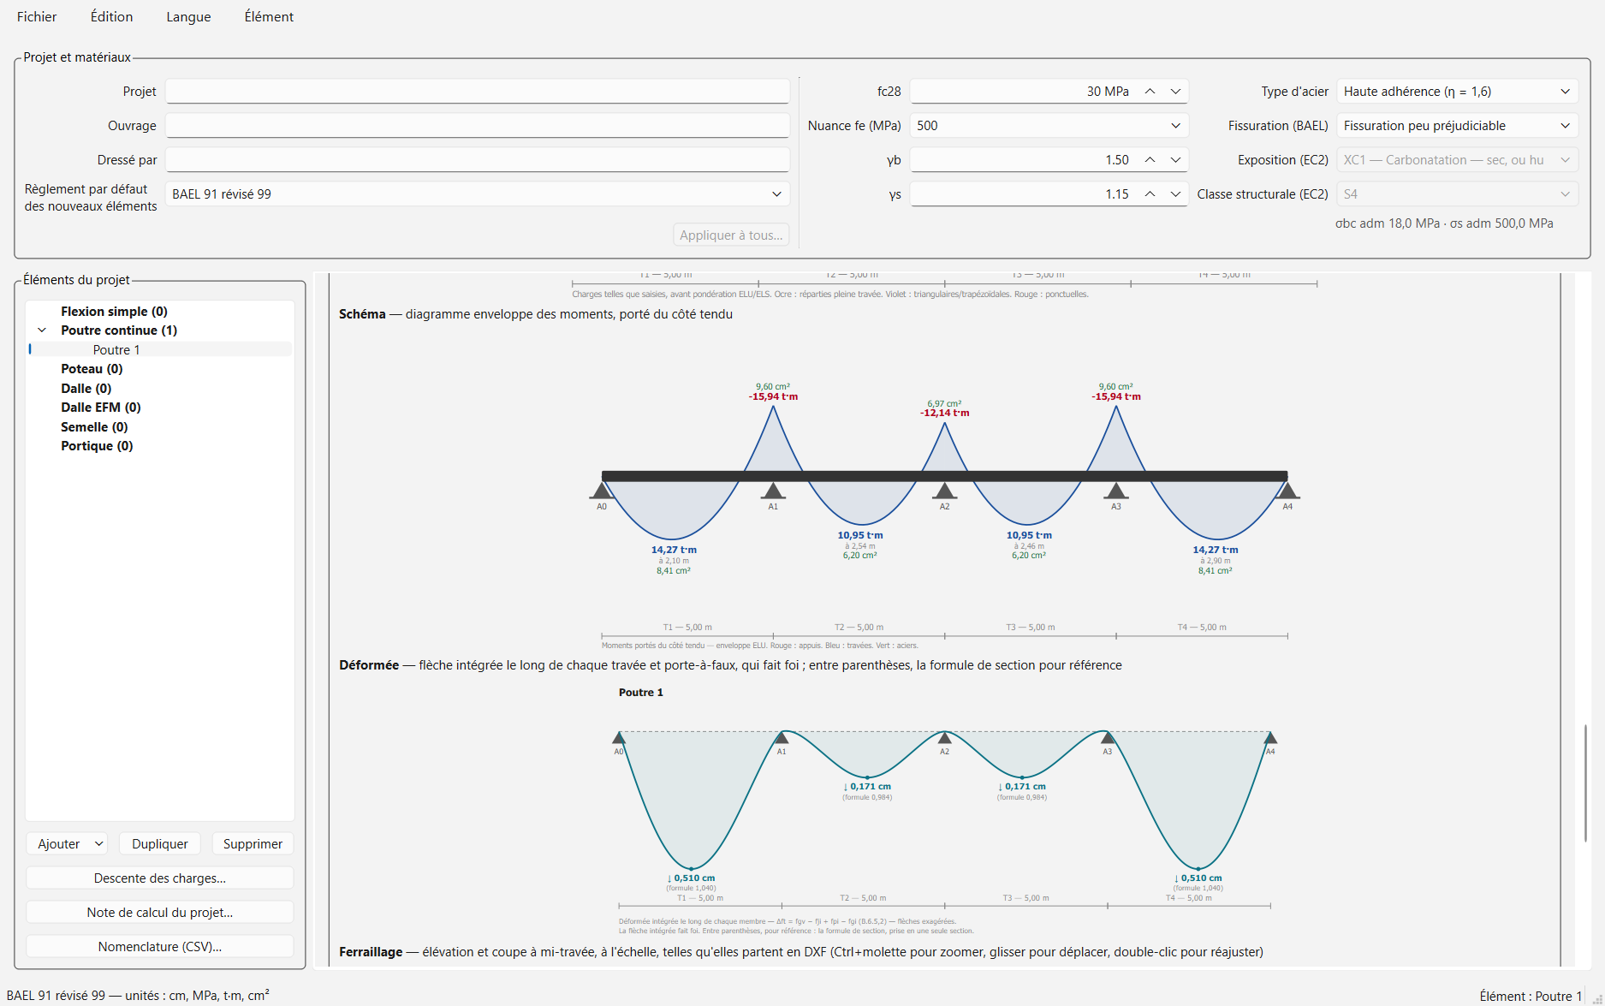The image size is (1605, 1006).
Task: Select the Portique (0) category
Action: tap(97, 446)
